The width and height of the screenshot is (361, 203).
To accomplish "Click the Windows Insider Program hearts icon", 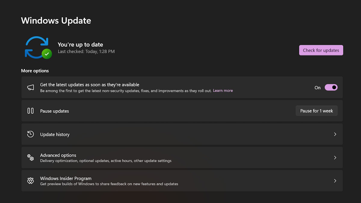I will pos(30,181).
